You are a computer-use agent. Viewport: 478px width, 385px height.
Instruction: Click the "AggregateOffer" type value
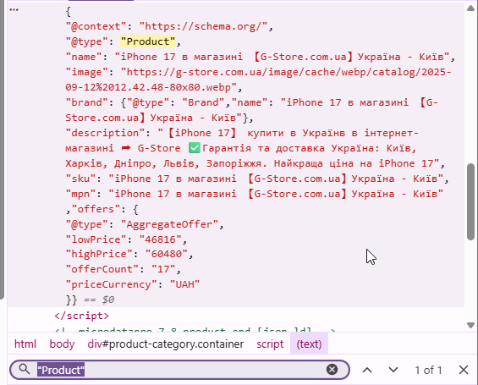[169, 224]
